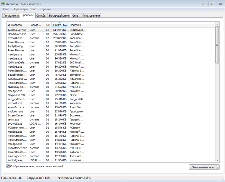Click the scroll up arrow of the process list
Viewport: 225px width, 182px height.
[217, 24]
